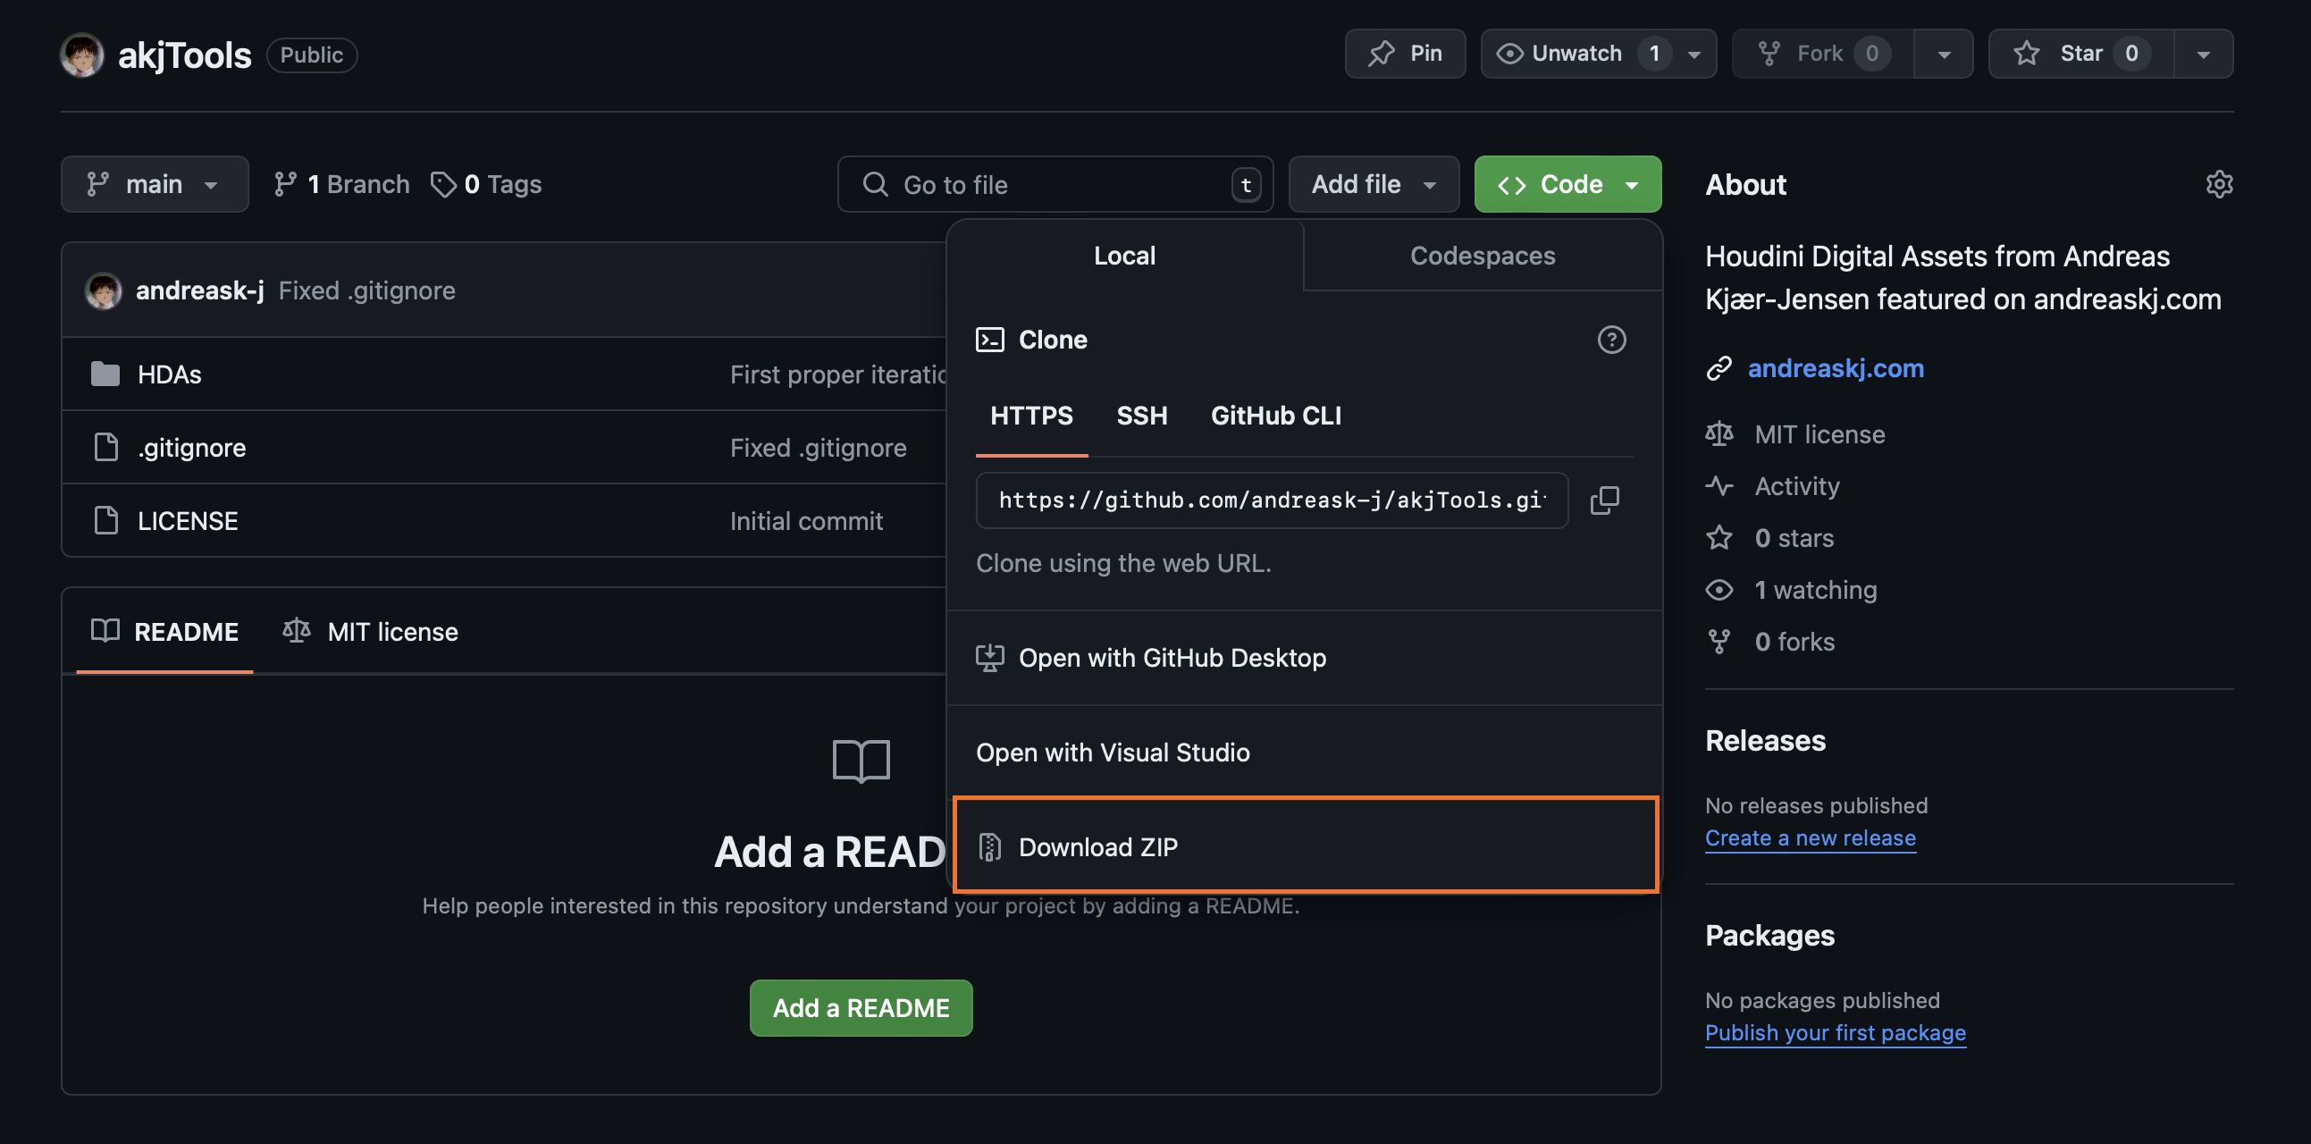
Task: Click the Clone help question-mark icon
Action: (1611, 339)
